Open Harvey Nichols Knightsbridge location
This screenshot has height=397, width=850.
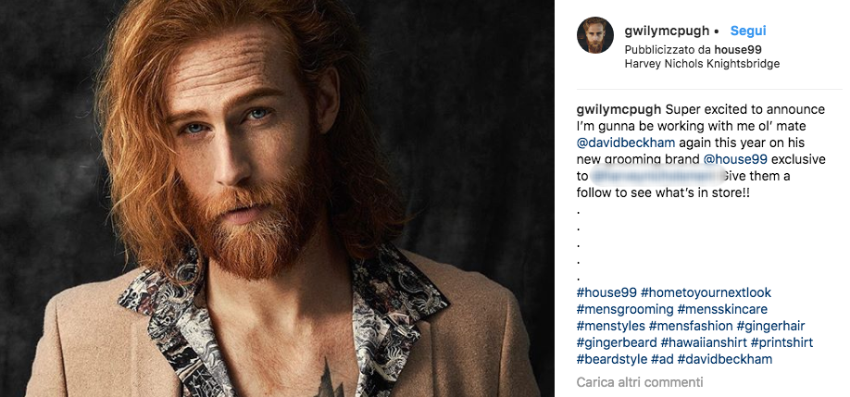pyautogui.click(x=702, y=64)
